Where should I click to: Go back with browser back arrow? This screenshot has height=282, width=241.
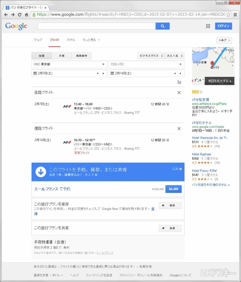point(6,15)
